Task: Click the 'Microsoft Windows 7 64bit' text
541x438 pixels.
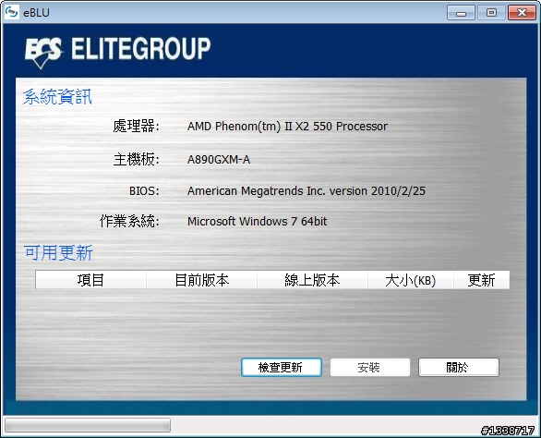Action: pos(257,222)
